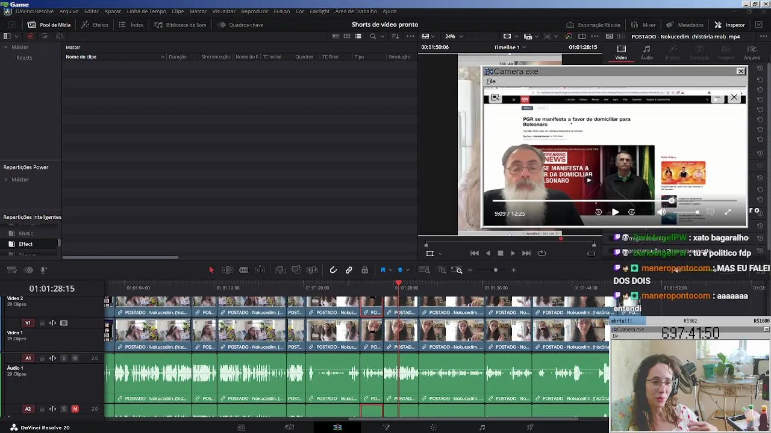771x433 pixels.
Task: Collapse the Master bin in media pool
Action: 6,47
